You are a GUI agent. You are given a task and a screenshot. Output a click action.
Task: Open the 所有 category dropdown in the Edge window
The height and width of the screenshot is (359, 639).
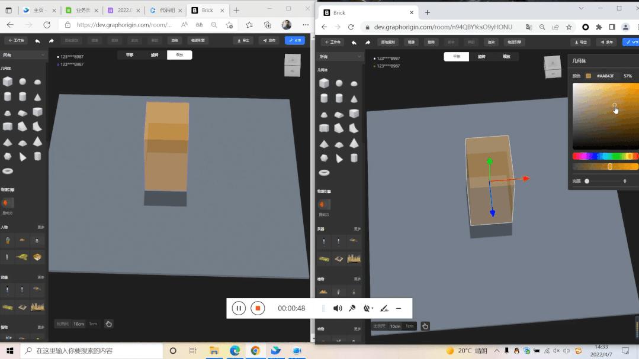23,55
